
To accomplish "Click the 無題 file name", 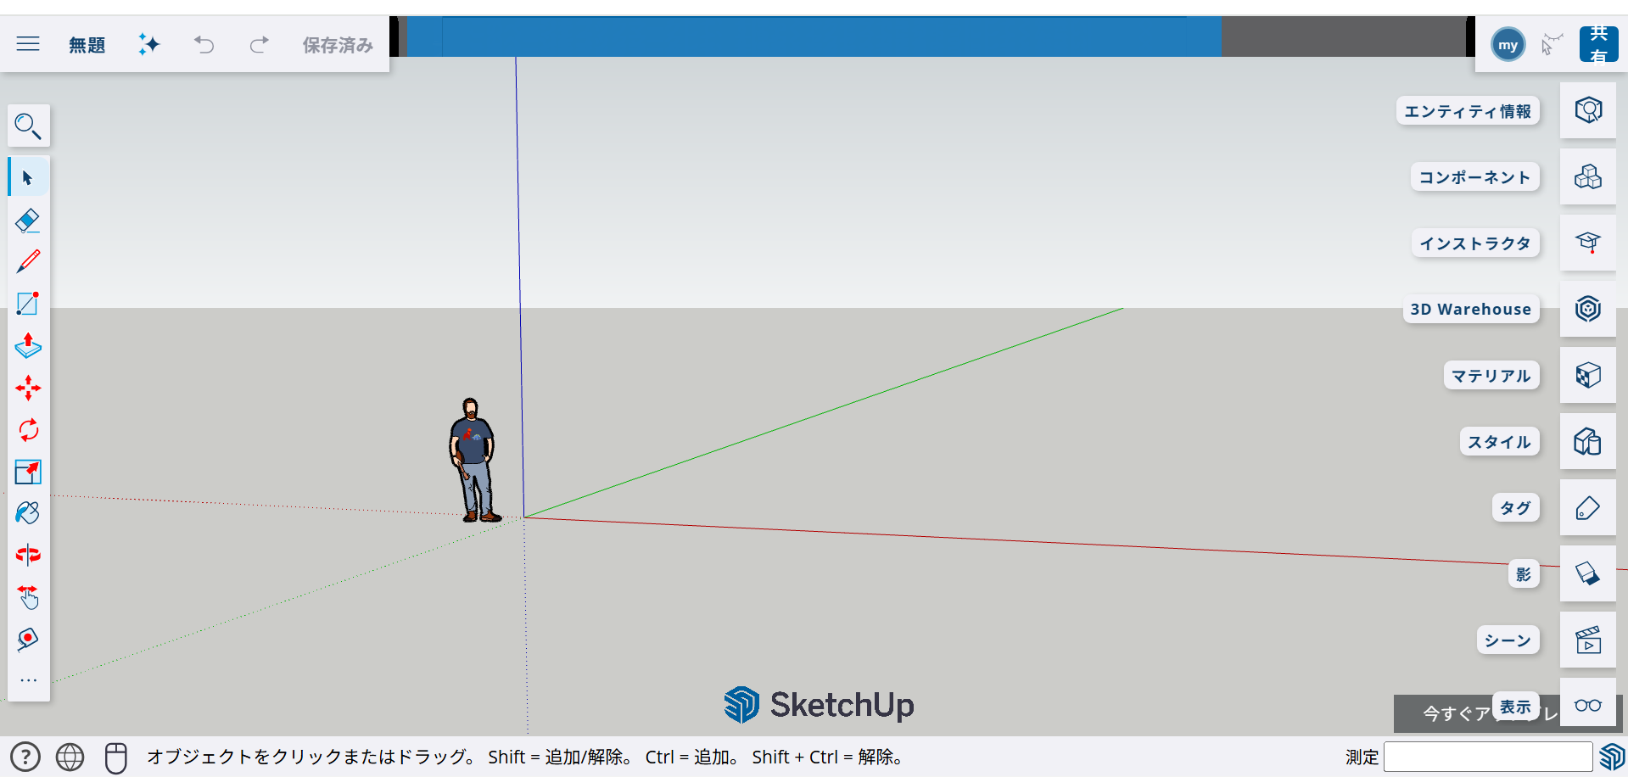I will [x=87, y=45].
